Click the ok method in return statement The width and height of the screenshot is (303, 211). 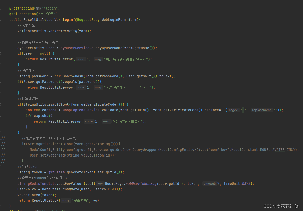[x=57, y=200]
